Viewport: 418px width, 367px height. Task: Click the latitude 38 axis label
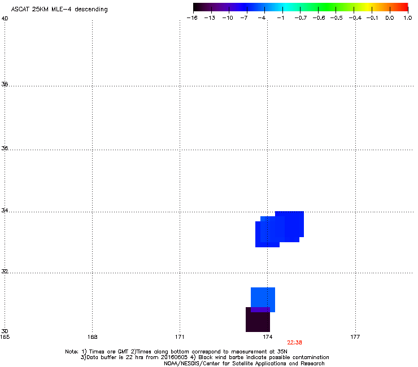click(x=5, y=84)
